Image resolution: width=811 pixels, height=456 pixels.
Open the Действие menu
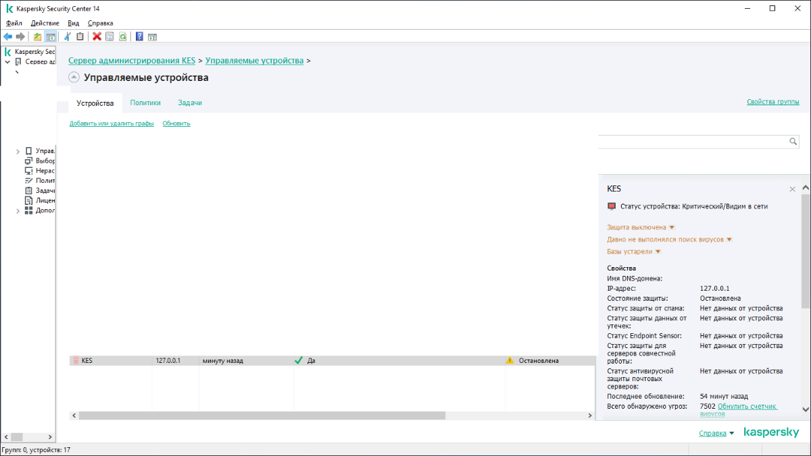click(45, 23)
